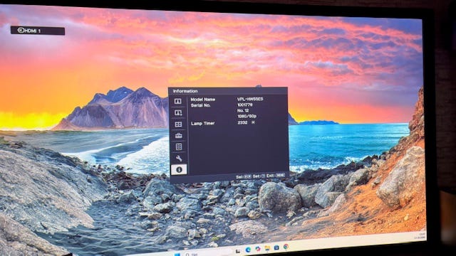The width and height of the screenshot is (456, 256).
Task: Launch Copilot from the taskbar
Action: [258, 249]
